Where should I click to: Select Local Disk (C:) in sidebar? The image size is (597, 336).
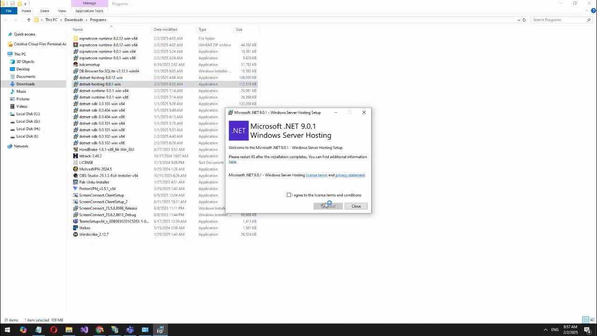click(x=28, y=114)
